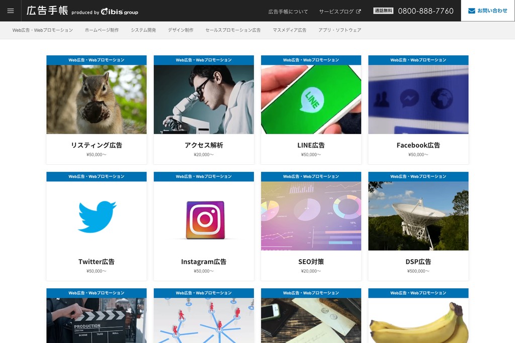Open the clapperboard thumbnail card
Image resolution: width=515 pixels, height=343 pixels.
coord(97,320)
